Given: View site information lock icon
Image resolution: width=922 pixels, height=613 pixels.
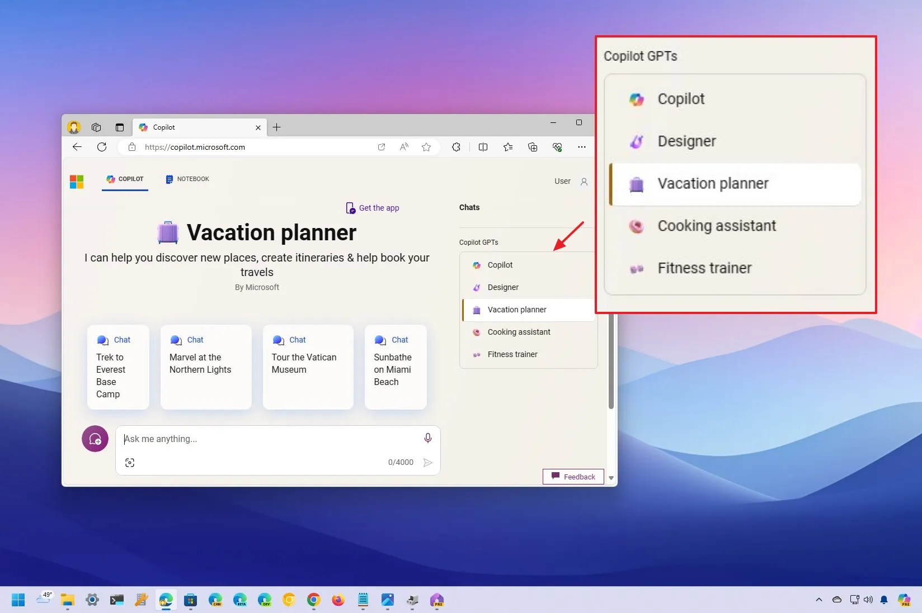Looking at the screenshot, I should point(132,147).
